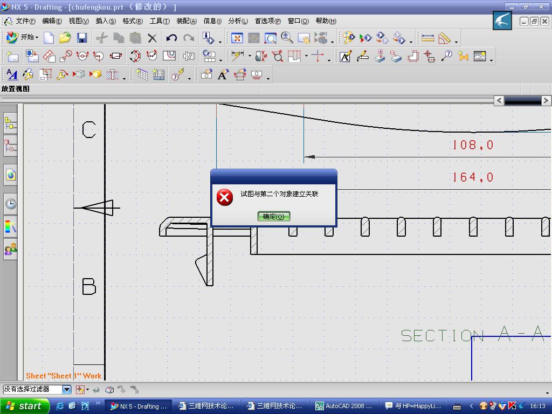Open the History clock sidebar tab
The height and width of the screenshot is (414, 552).
(11, 204)
